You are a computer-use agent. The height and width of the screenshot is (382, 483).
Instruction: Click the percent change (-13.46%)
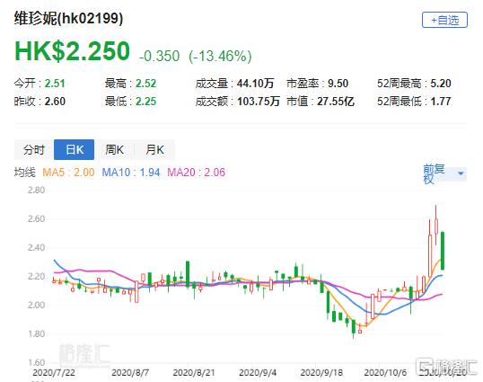[x=220, y=56]
